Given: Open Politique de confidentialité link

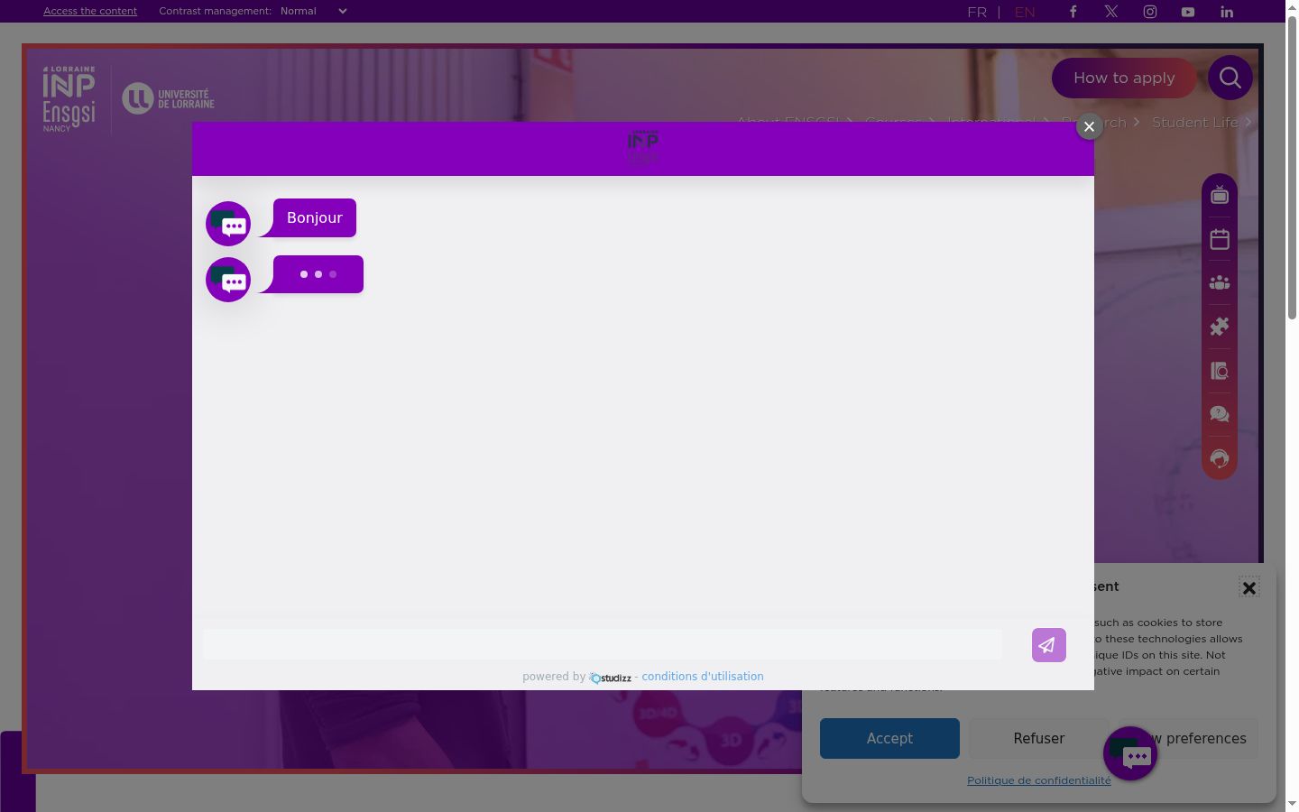Looking at the screenshot, I should point(1039,780).
